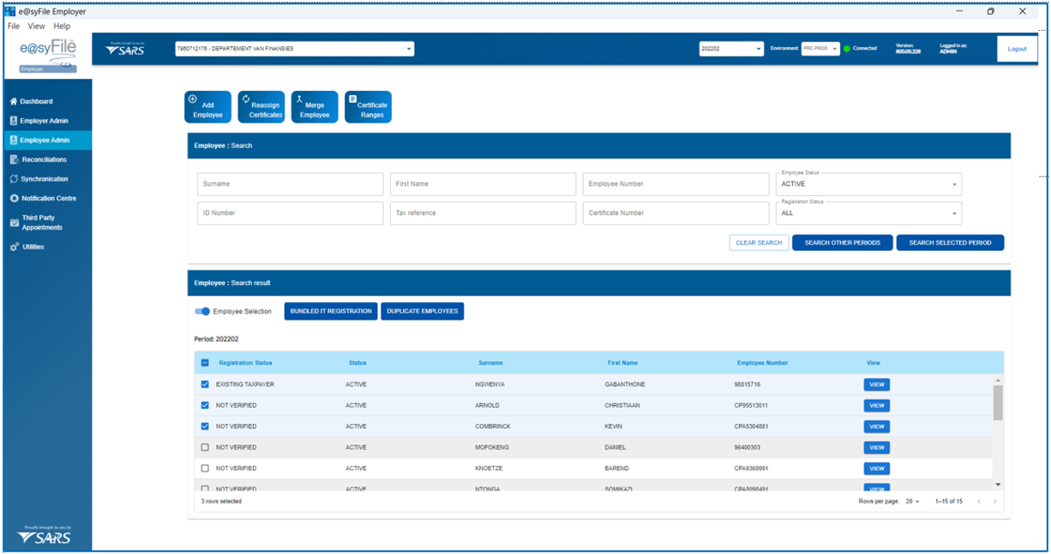The height and width of the screenshot is (554, 1051).
Task: Expand the Registration Status dropdown
Action: (x=869, y=213)
